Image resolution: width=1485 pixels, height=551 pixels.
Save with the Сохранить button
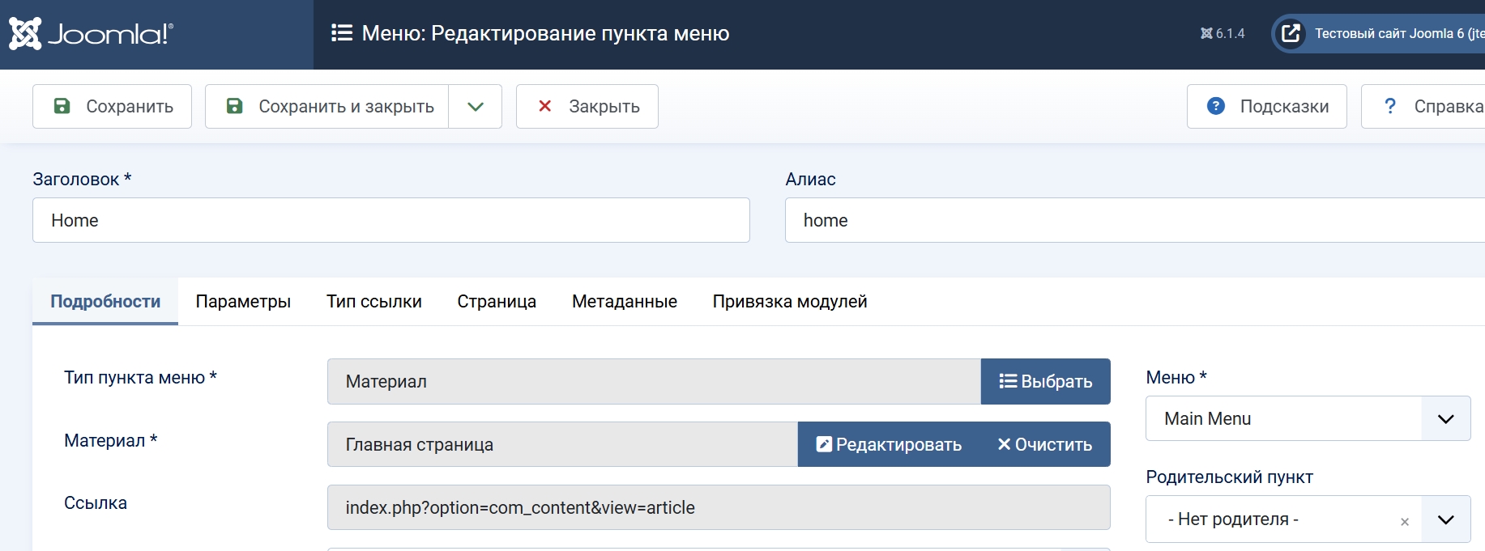coord(112,106)
